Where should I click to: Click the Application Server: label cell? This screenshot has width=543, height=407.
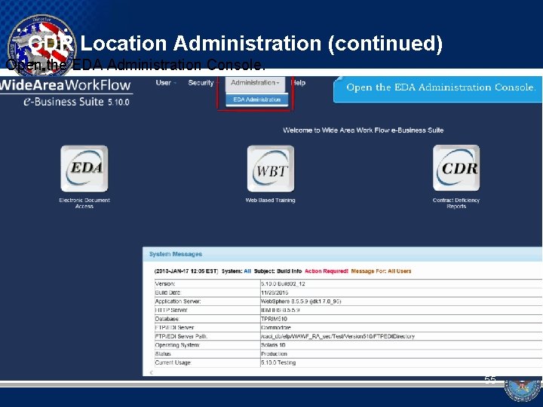click(x=207, y=301)
